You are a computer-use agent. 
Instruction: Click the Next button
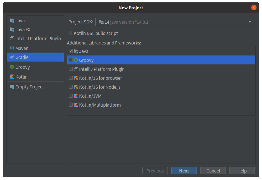point(184,171)
